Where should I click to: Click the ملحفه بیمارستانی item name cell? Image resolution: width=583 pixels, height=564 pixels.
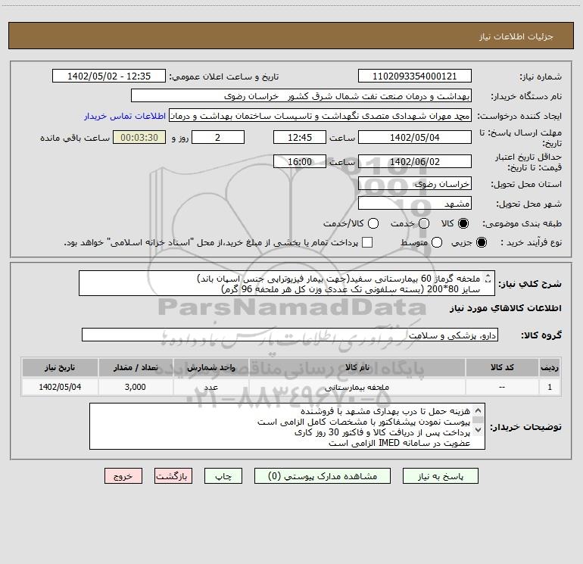(357, 388)
